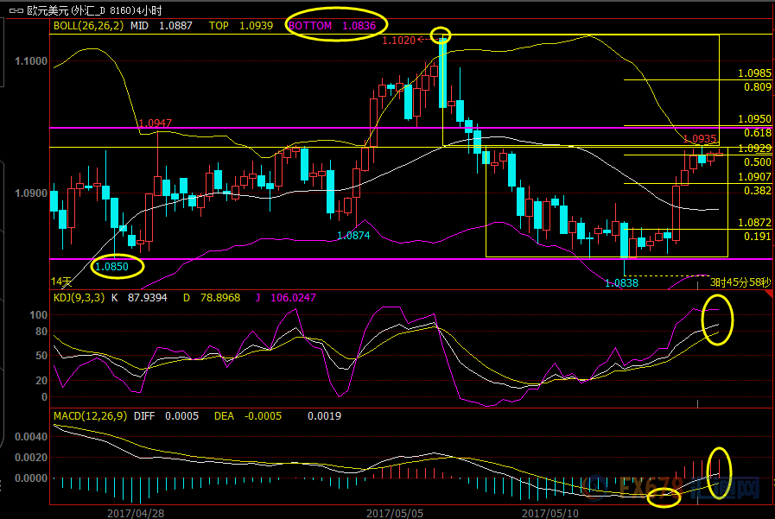This screenshot has height=519, width=775.
Task: Select the 14天 range label
Action: pos(61,282)
